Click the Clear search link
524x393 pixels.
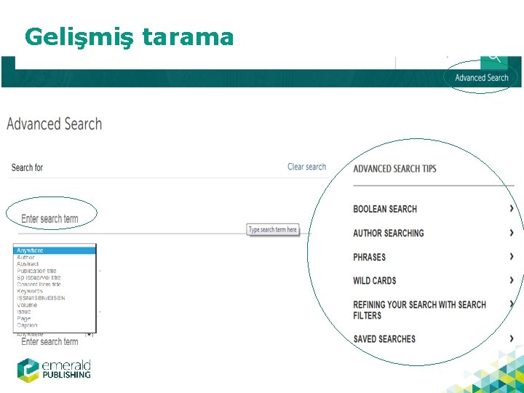pos(307,167)
